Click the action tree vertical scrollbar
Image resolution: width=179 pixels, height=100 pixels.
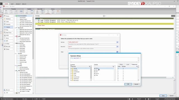[33, 54]
